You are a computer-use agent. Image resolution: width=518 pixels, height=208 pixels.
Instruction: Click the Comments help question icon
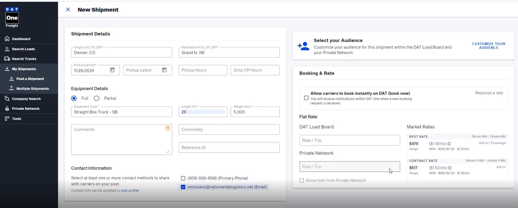click(x=168, y=128)
